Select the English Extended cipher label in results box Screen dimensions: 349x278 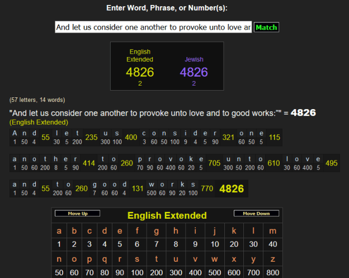[x=140, y=55]
